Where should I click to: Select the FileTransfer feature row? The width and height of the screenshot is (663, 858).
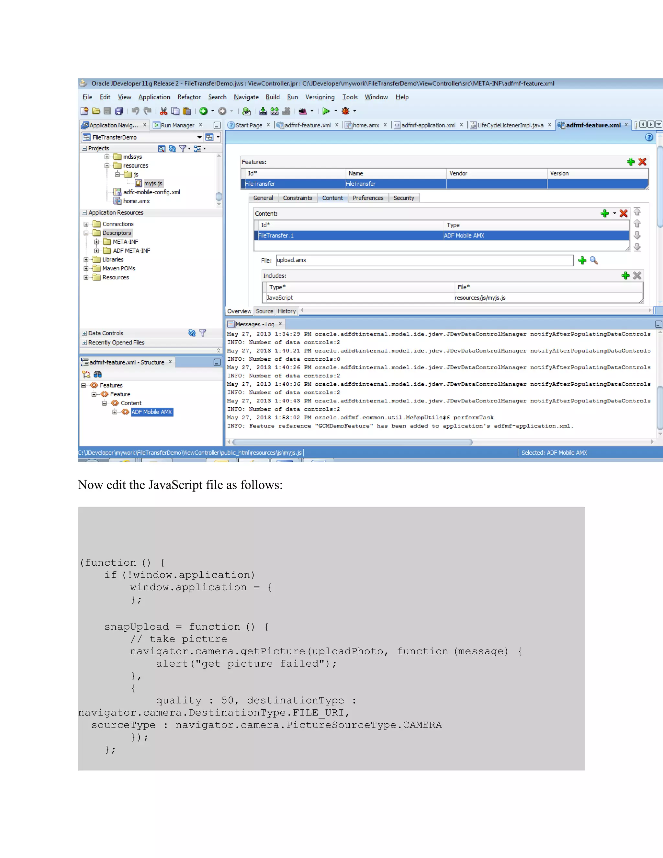pyautogui.click(x=444, y=184)
